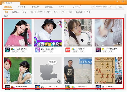Close the 娱乐大厅 window
This screenshot has width=127, height=92.
coord(123,2)
